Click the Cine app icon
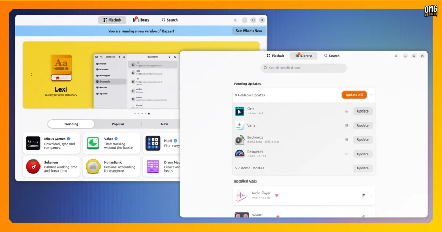This screenshot has height=232, width=442. click(239, 111)
